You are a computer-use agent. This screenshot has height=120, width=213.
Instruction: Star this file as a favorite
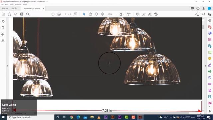coord(10,14)
